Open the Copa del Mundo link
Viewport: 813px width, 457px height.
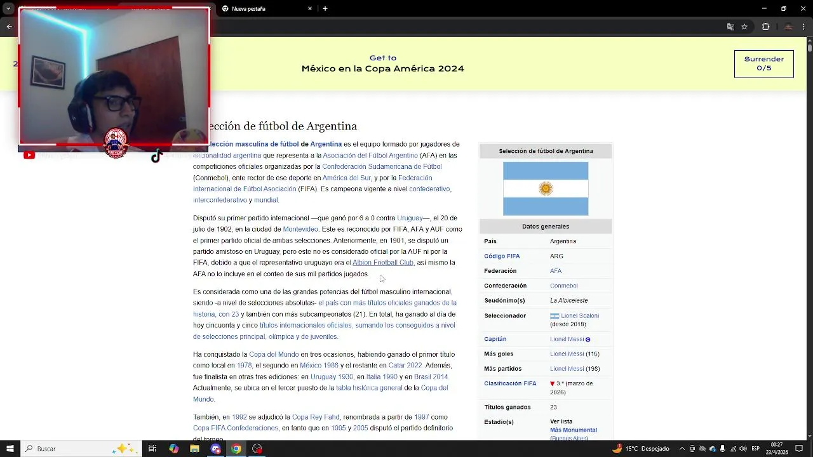click(x=274, y=355)
